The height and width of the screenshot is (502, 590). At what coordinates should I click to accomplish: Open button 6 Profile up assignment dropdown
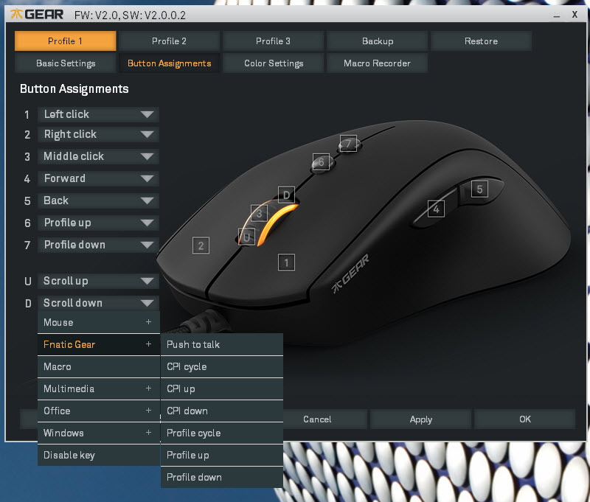(98, 223)
